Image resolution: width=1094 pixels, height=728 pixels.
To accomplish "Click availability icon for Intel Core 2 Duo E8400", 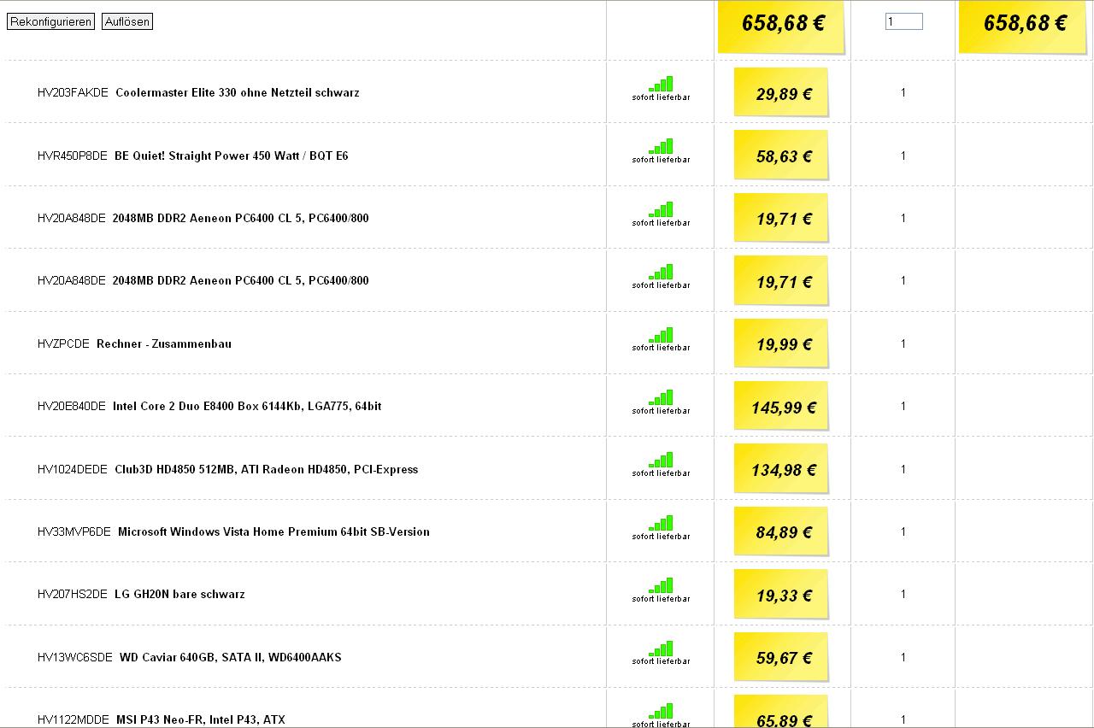I will coord(661,402).
